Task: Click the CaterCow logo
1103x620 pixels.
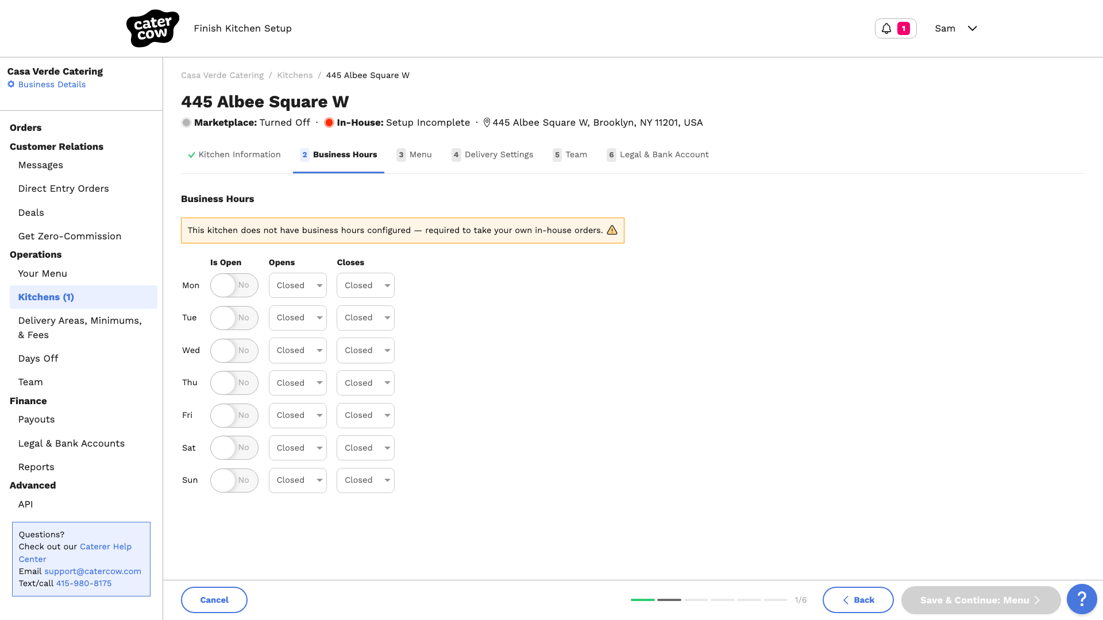Action: click(x=153, y=28)
